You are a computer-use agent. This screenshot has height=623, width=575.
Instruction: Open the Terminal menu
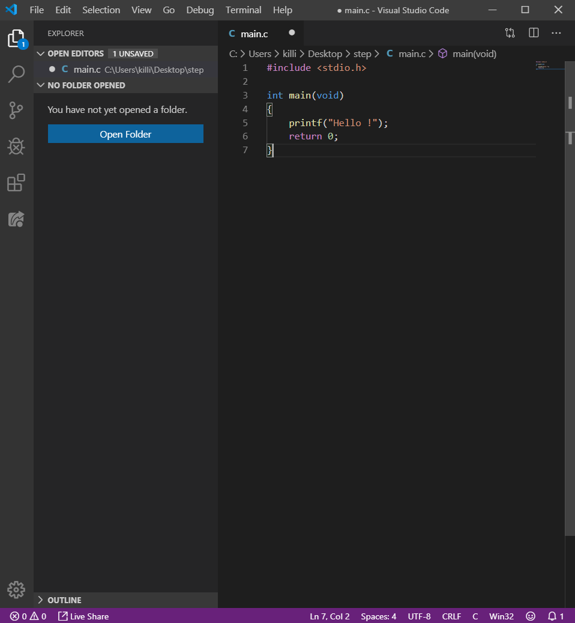(x=243, y=10)
